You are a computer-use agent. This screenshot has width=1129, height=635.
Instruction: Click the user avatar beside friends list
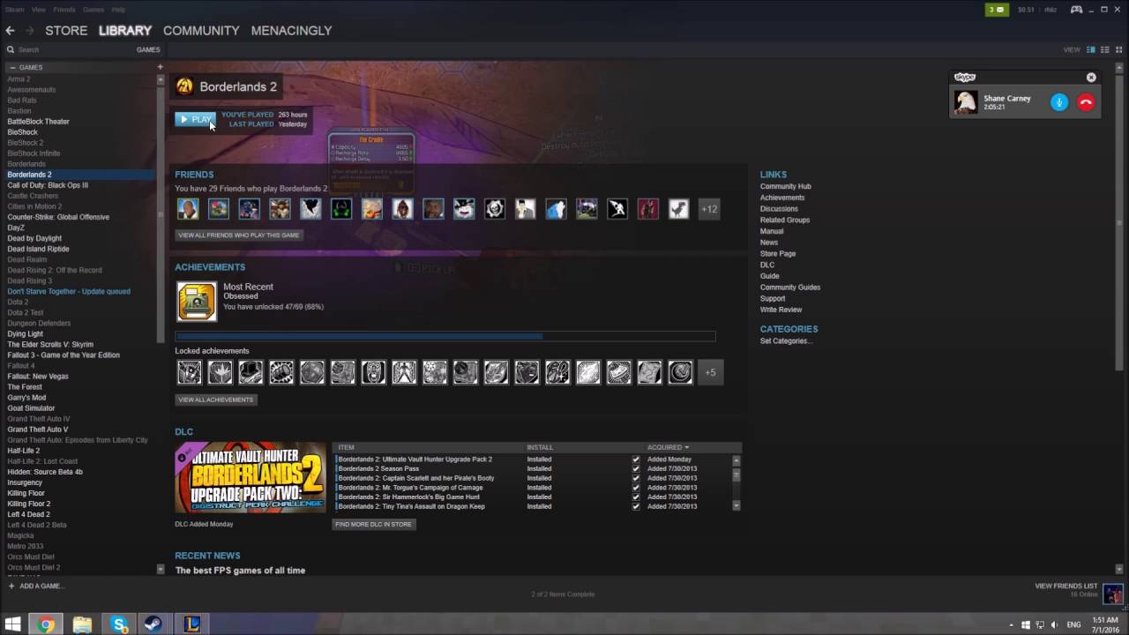(x=1113, y=594)
